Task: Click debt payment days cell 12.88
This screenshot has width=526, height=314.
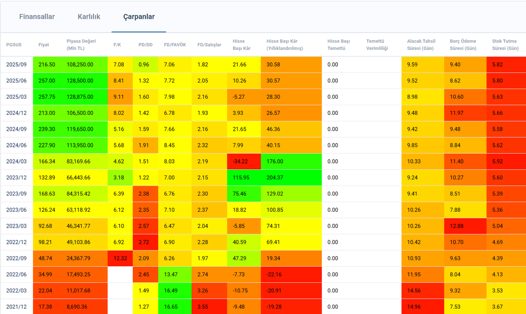Action: 465,226
